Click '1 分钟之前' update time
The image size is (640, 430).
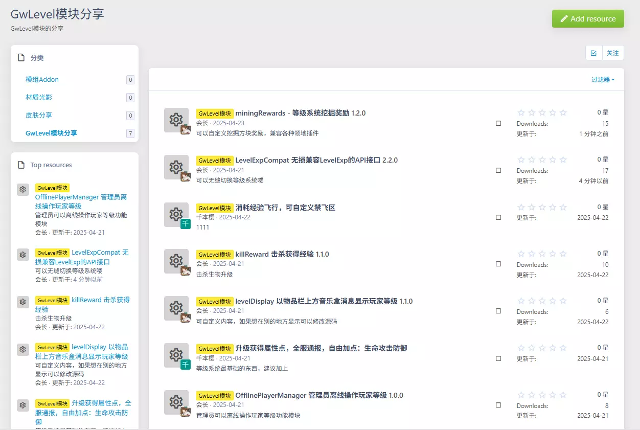point(593,134)
